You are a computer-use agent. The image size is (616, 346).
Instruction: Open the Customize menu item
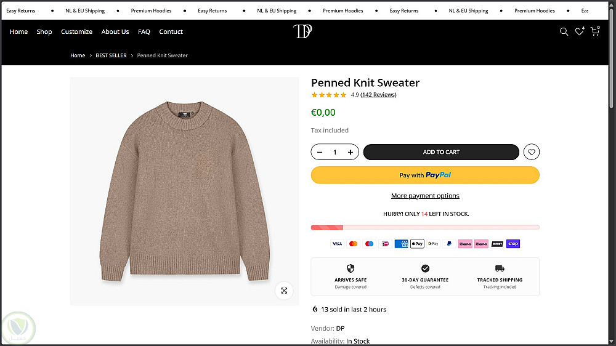click(76, 32)
